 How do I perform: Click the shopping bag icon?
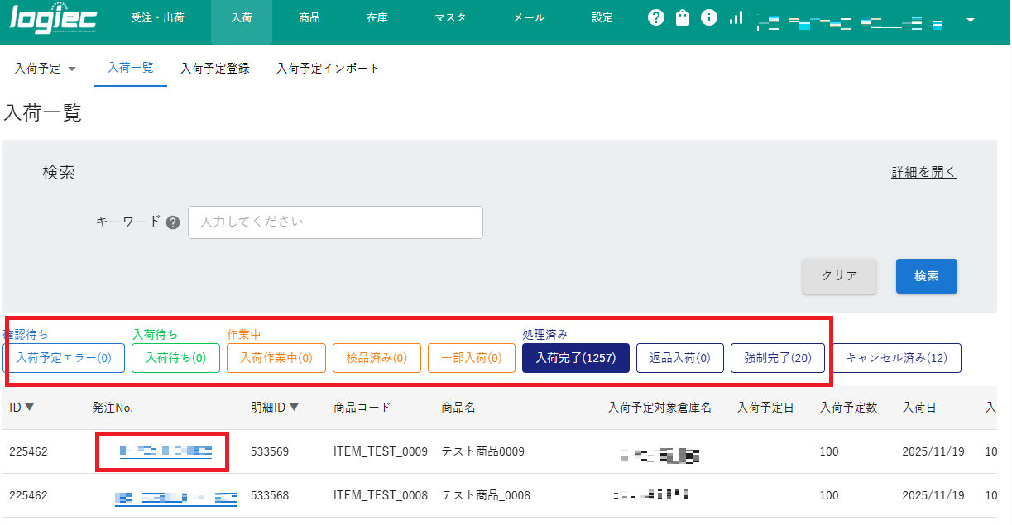(x=682, y=17)
